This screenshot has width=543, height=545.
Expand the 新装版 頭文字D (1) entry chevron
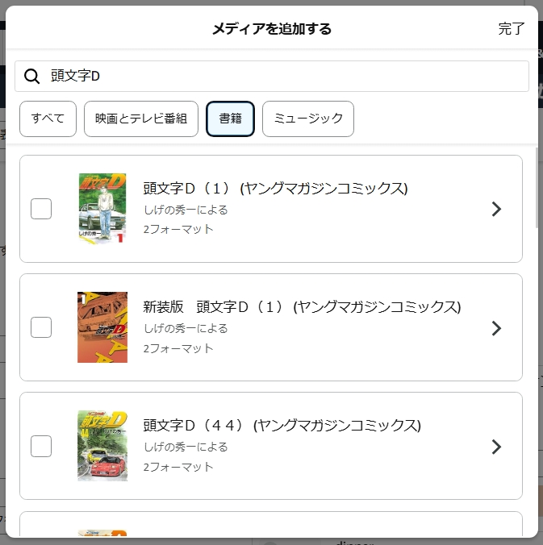[x=496, y=328]
